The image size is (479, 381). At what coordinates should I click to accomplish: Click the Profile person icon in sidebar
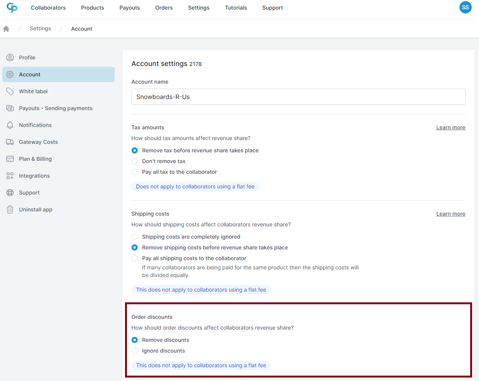(10, 58)
